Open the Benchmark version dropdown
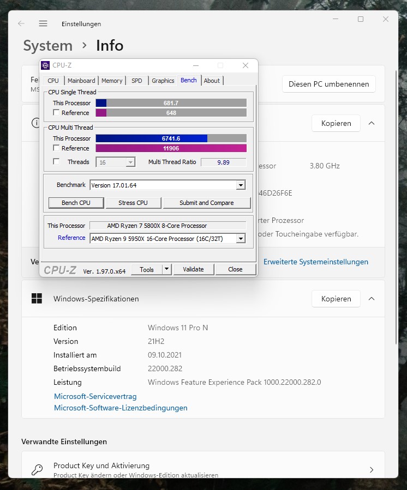The height and width of the screenshot is (490, 407). (241, 185)
